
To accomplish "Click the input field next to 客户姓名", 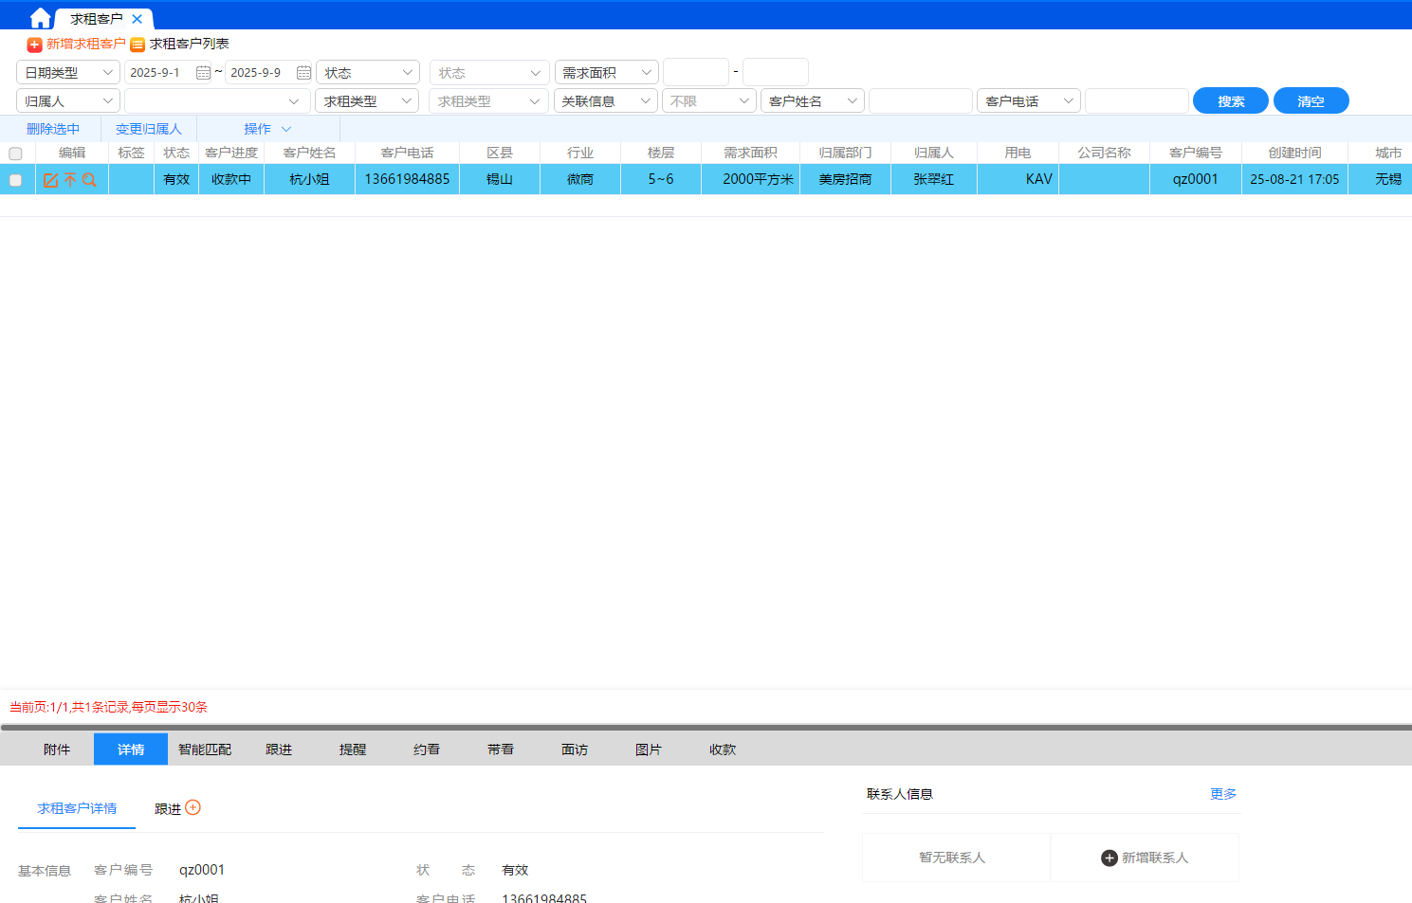I will point(920,101).
